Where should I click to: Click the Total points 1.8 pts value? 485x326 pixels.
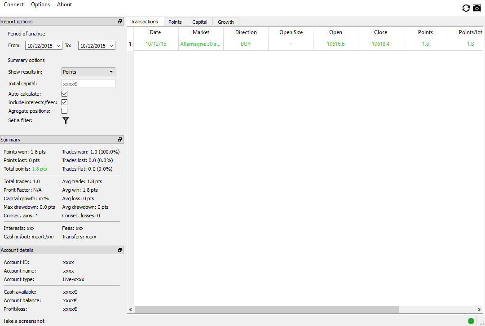coord(40,169)
